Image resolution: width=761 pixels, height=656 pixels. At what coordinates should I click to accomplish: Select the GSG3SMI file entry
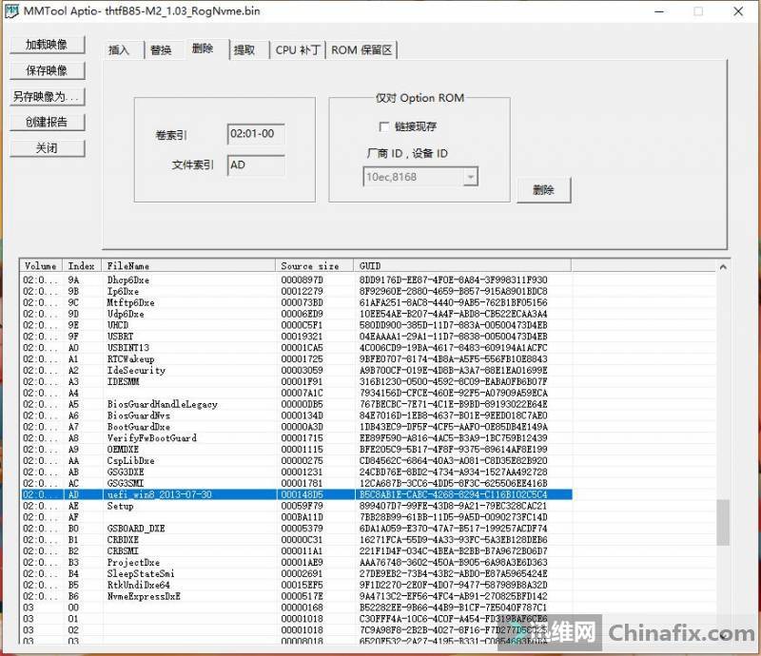point(296,483)
